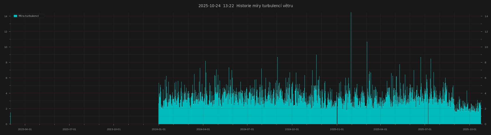Select the 2023-04-01 x-axis date label
491x135 pixels.
[25, 129]
